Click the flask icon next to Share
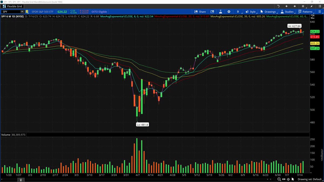This screenshot has height=182, width=324. click(220, 12)
